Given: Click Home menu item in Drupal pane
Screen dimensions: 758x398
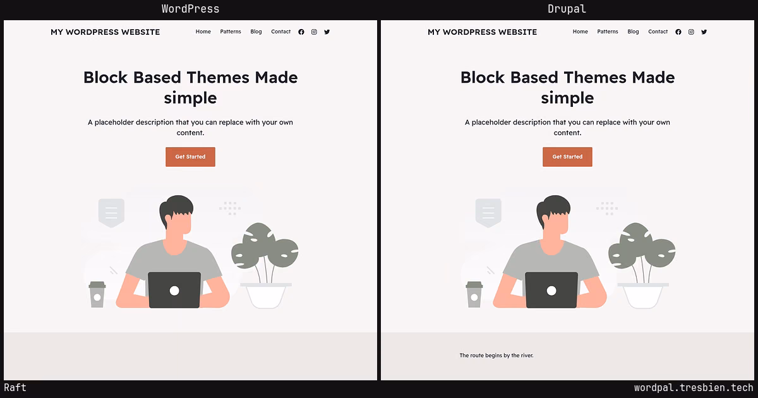Looking at the screenshot, I should [581, 32].
